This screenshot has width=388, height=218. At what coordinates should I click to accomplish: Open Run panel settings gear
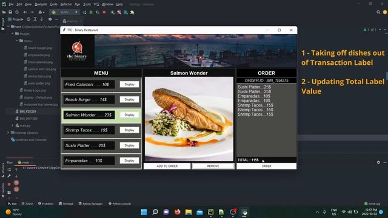coord(378,162)
